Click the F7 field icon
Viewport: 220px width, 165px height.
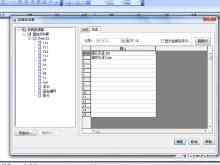click(x=40, y=69)
